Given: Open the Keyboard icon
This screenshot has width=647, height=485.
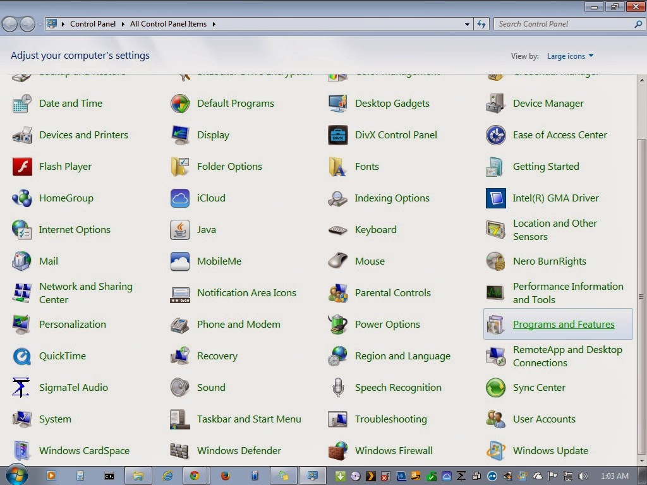Looking at the screenshot, I should click(x=338, y=230).
